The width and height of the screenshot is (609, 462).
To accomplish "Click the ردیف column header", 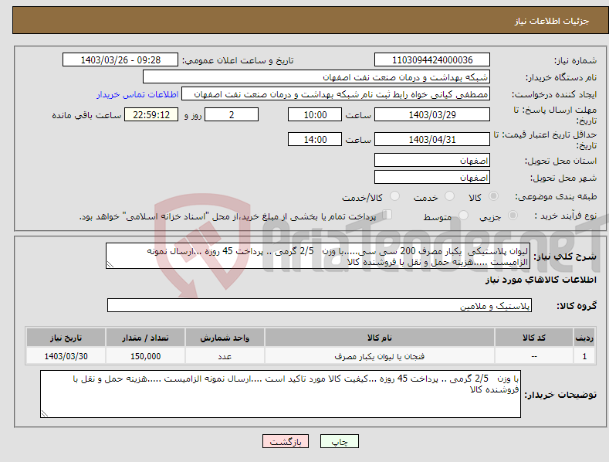I will click(x=584, y=338).
